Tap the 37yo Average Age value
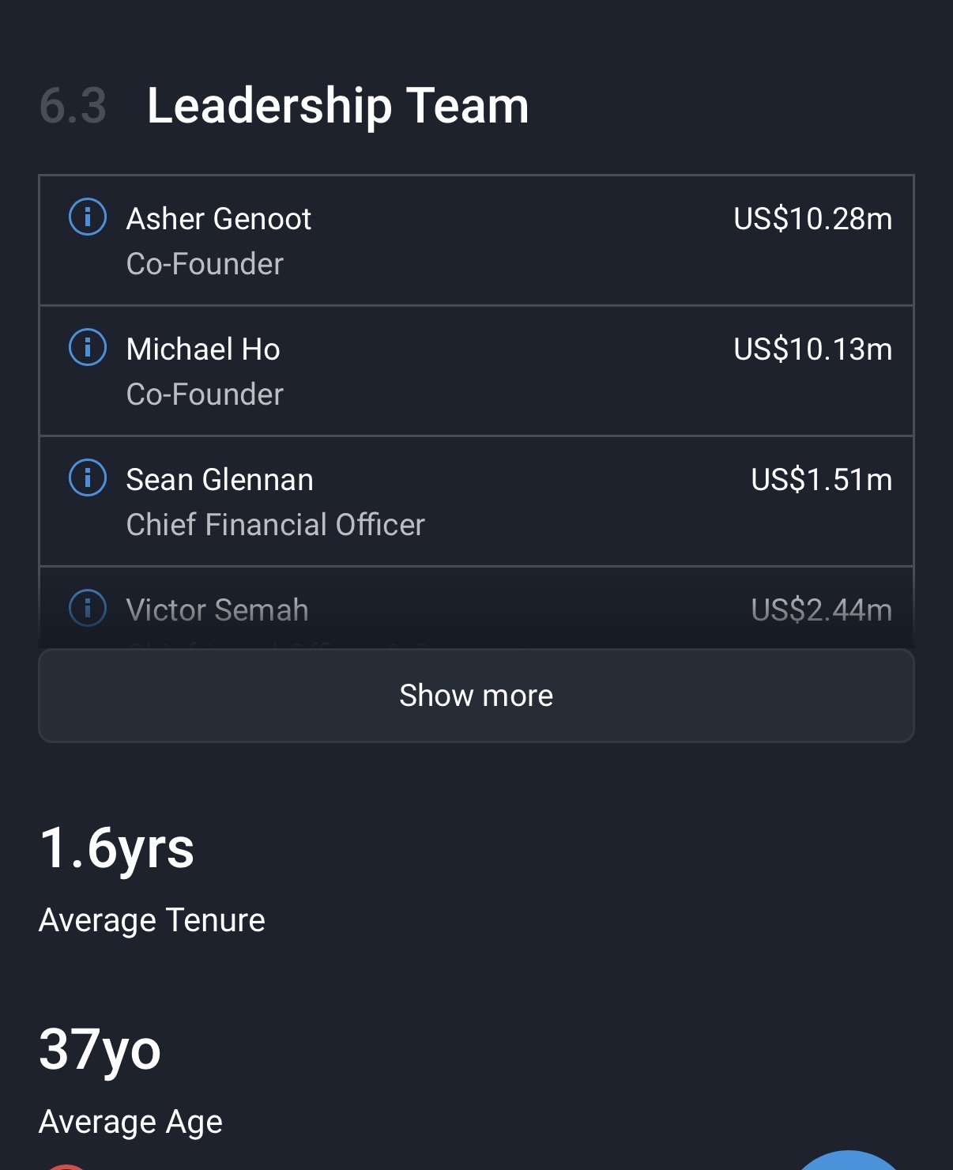The image size is (953, 1170). [100, 1050]
